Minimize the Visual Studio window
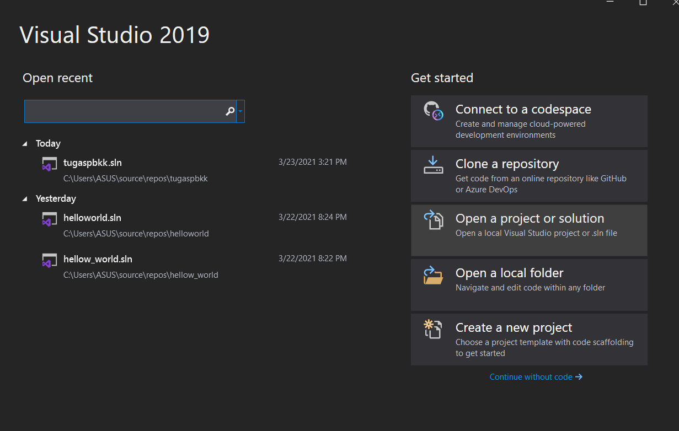 tap(610, 2)
